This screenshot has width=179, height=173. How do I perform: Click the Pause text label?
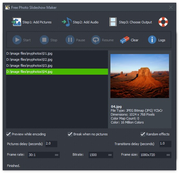coord(81,40)
